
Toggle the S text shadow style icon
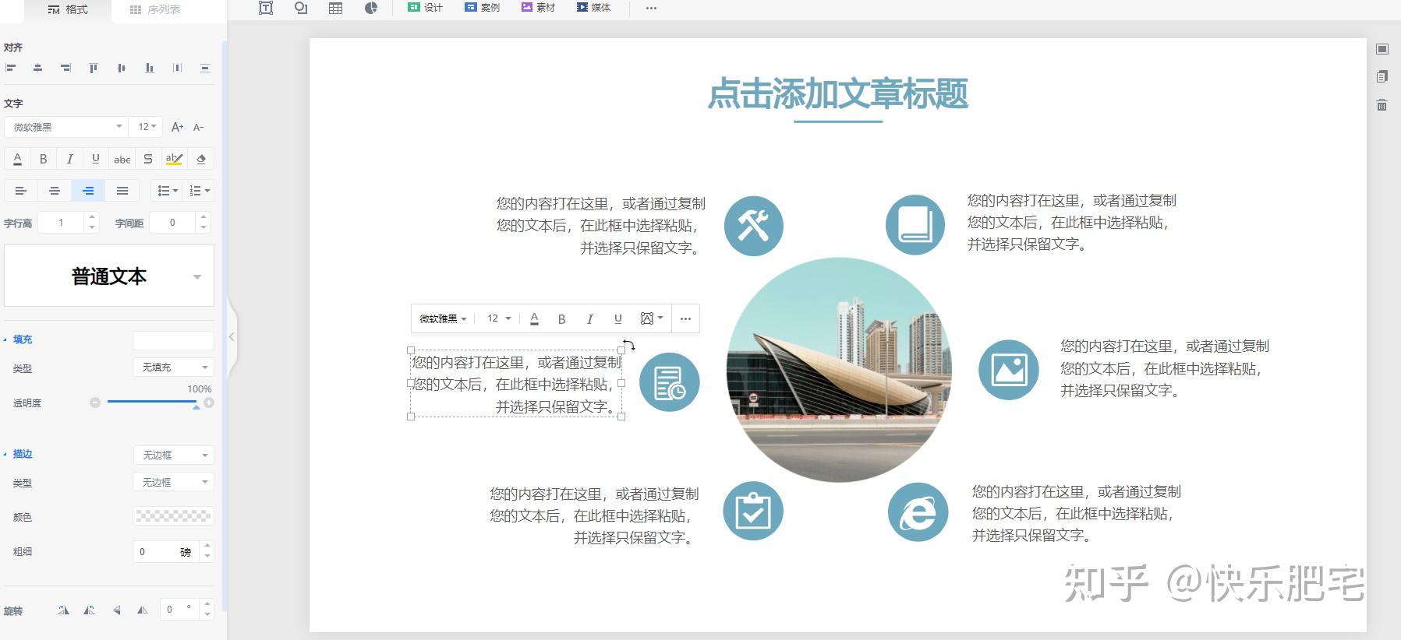click(147, 159)
